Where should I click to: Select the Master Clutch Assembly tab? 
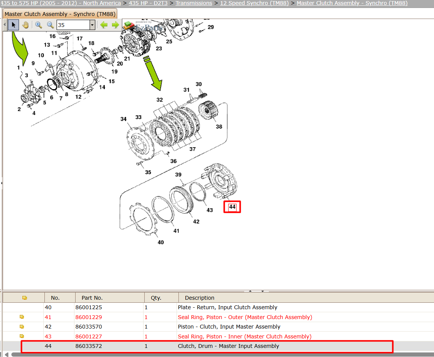click(x=60, y=14)
